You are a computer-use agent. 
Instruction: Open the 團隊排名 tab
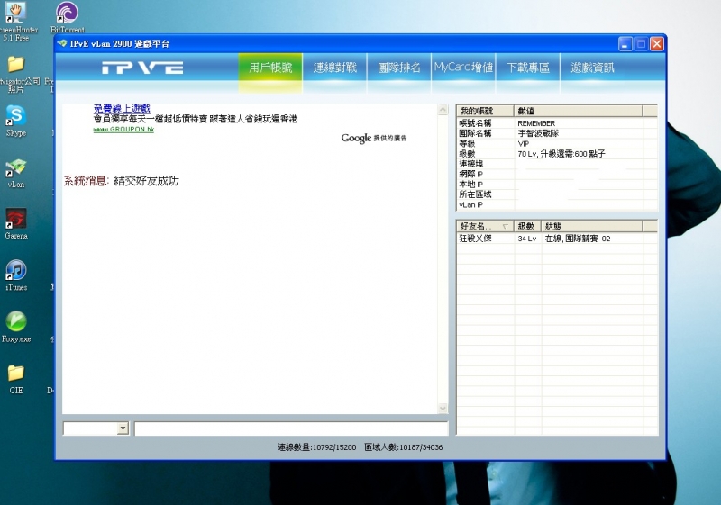click(399, 68)
